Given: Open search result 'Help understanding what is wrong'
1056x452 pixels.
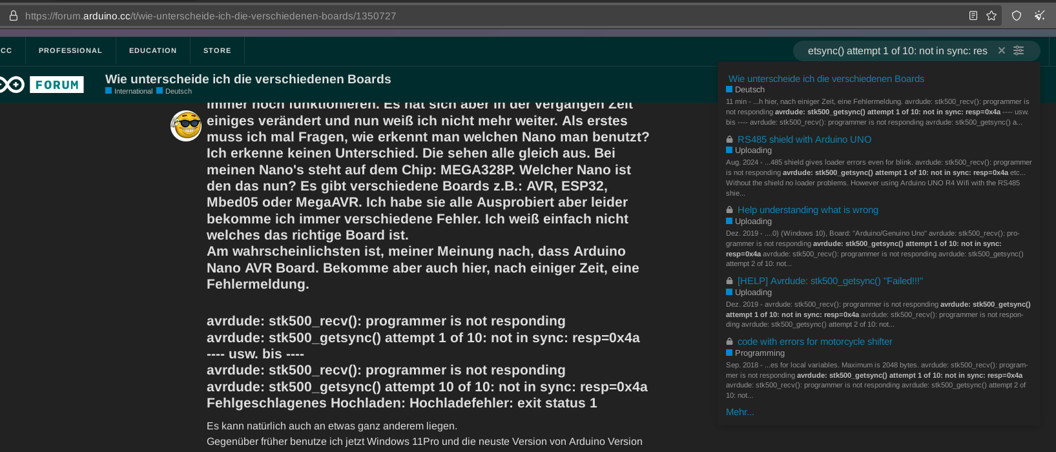Looking at the screenshot, I should pos(808,210).
